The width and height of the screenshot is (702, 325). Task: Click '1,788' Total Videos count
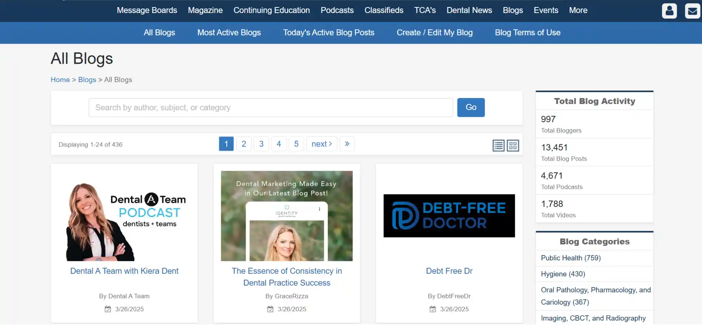(x=552, y=204)
